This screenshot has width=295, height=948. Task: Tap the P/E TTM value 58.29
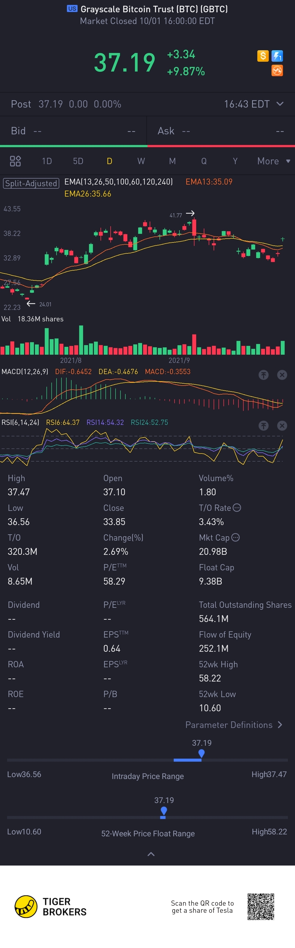coord(114,581)
